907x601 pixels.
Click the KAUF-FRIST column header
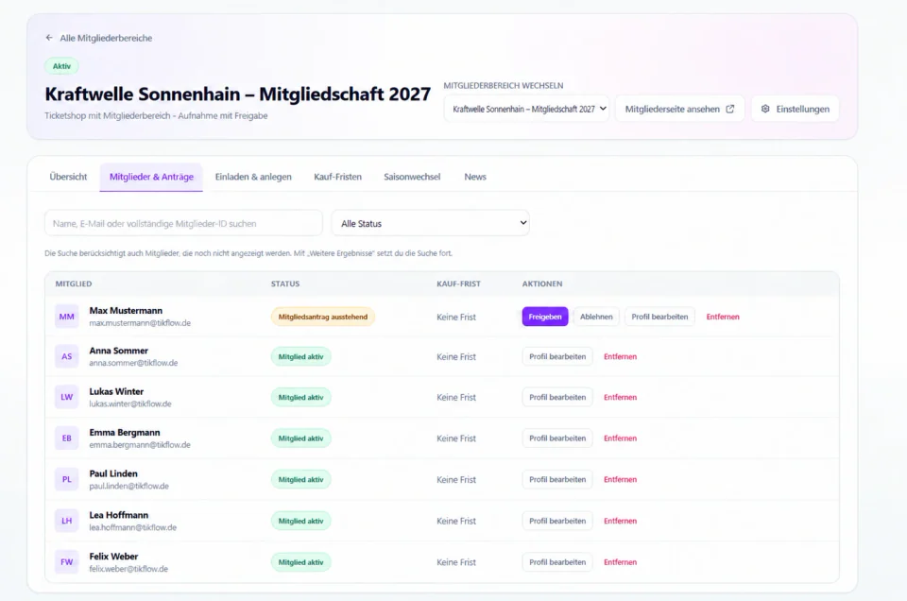coord(459,283)
